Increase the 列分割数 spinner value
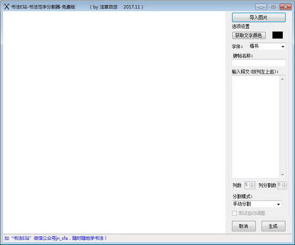 [285, 183]
